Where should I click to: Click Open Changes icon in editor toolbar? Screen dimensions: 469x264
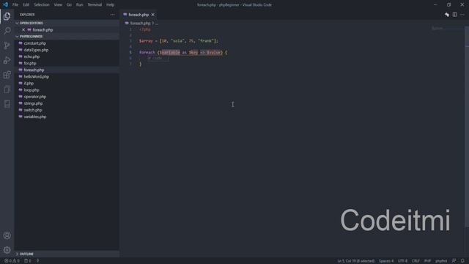coord(446,15)
